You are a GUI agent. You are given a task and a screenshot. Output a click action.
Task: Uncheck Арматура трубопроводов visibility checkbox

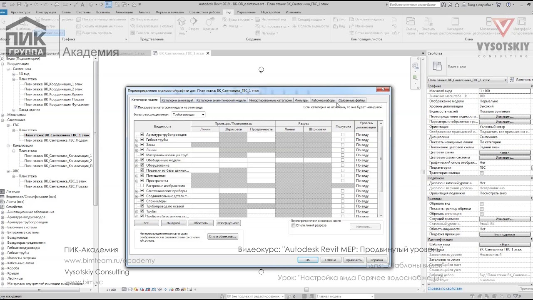[142, 135]
